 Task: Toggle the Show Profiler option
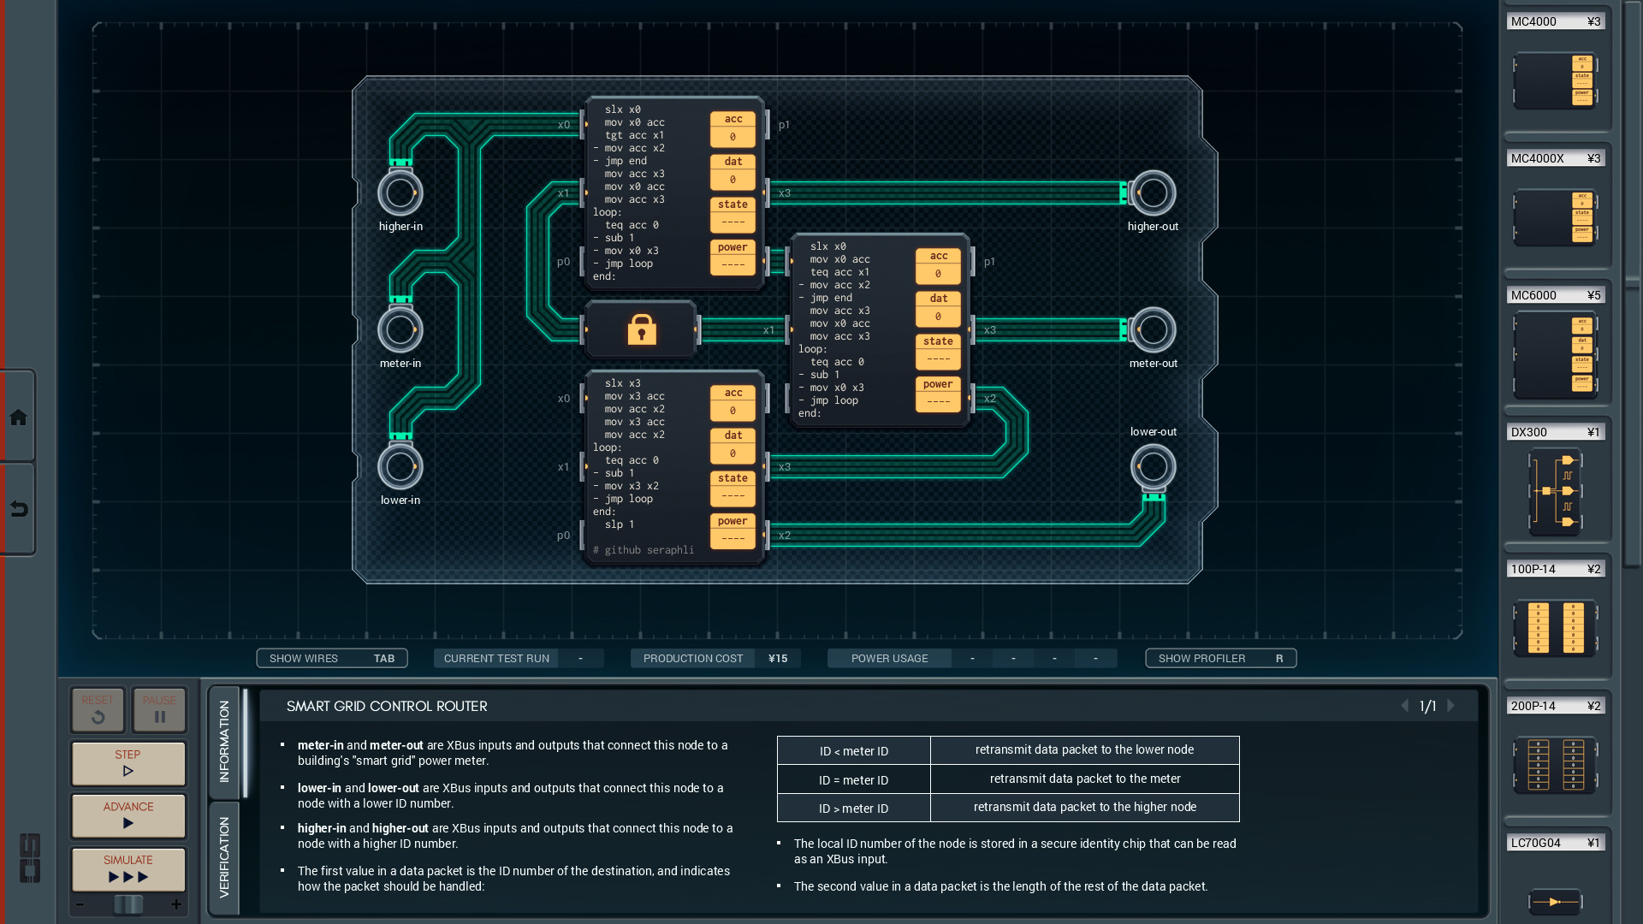click(x=1220, y=658)
